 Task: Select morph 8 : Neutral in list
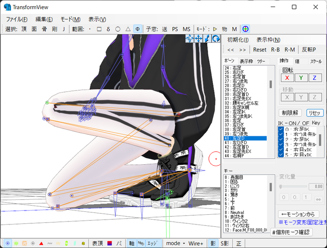click(x=245, y=212)
